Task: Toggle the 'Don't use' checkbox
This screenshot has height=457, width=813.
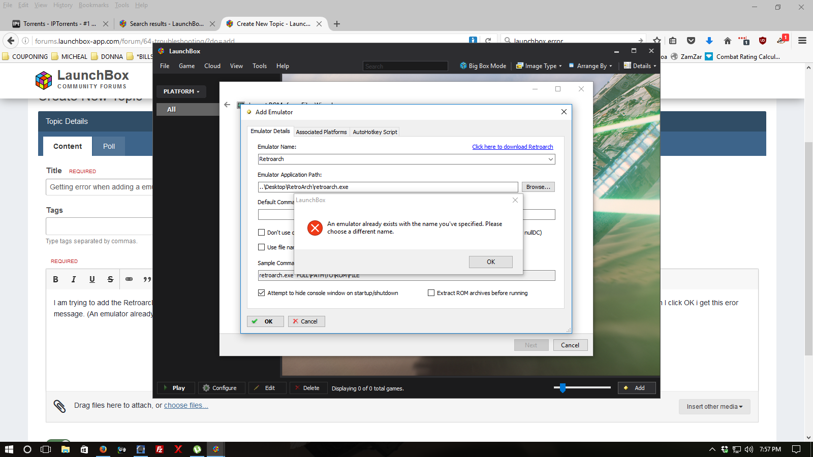Action: [x=261, y=233]
